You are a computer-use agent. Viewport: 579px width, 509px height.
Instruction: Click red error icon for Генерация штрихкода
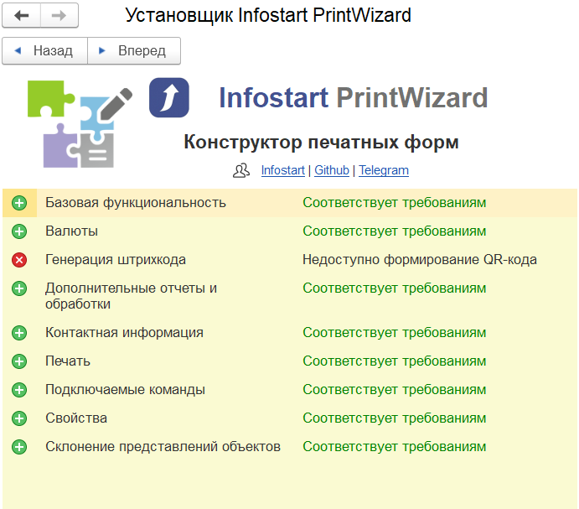tap(19, 260)
